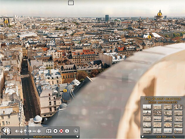Image resolution: width=185 pixels, height=139 pixels.
Task: Click the info hotspot on the domed building at top right
Action: point(159,14)
